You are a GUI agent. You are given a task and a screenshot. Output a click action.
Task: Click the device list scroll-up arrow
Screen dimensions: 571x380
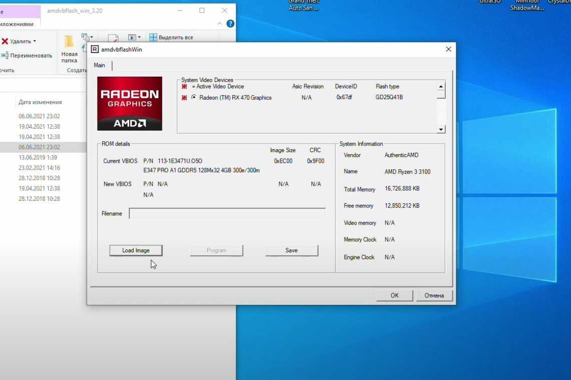coord(441,86)
